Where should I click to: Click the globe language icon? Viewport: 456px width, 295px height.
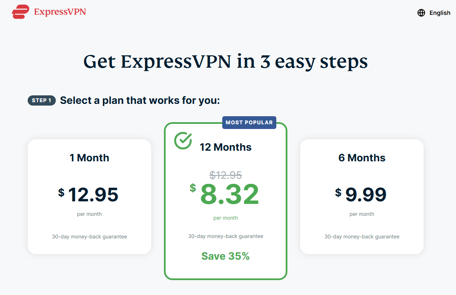[421, 13]
